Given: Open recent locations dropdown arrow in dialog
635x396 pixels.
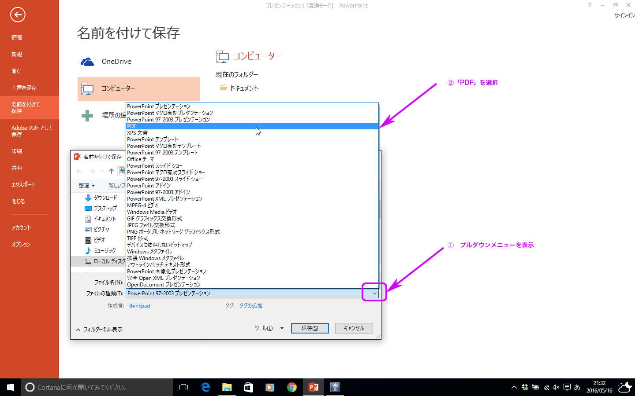Looking at the screenshot, I should (102, 171).
